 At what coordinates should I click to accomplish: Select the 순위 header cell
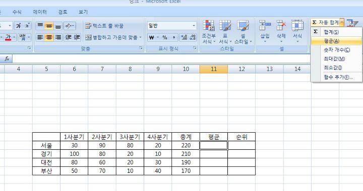[x=241, y=137]
